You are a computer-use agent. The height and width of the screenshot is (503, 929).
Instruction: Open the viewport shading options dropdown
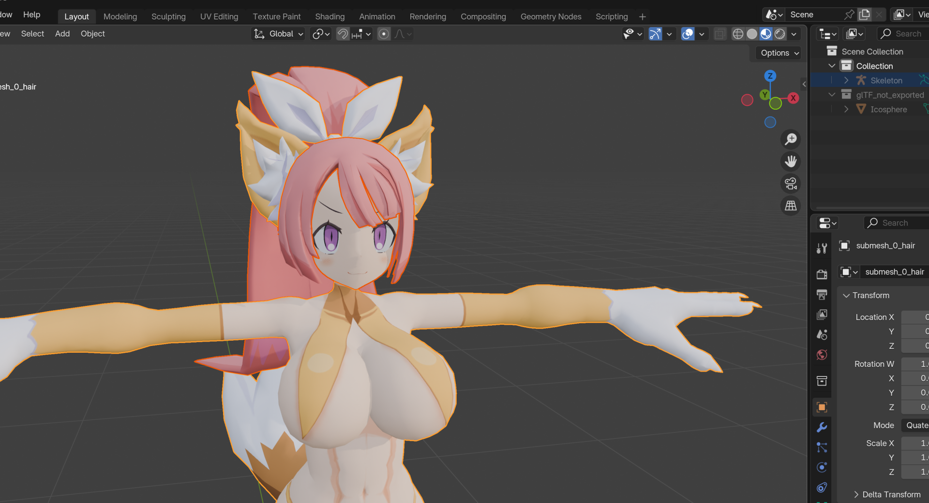794,34
